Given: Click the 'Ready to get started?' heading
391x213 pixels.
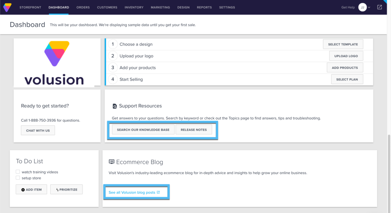Looking at the screenshot, I should pos(45,106).
